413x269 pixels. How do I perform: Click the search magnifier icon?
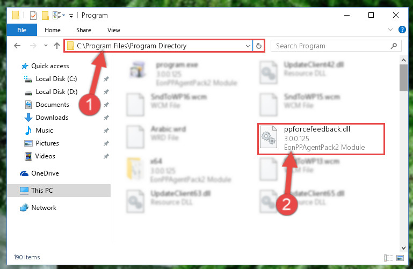tap(394, 46)
